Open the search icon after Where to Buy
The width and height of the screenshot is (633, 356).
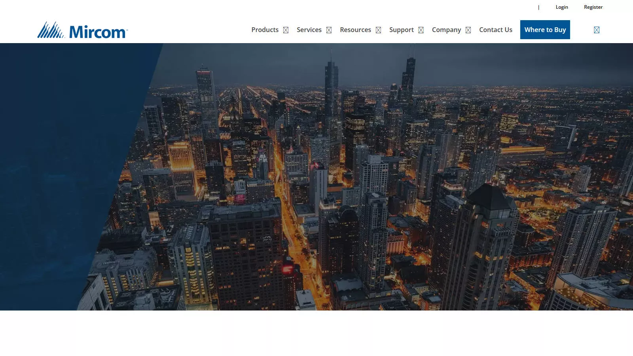597,30
